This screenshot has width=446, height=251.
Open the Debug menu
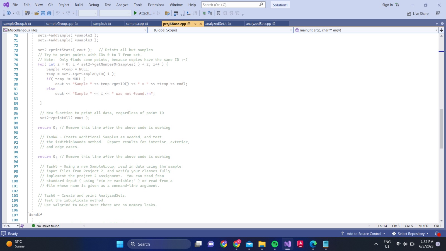point(94,5)
